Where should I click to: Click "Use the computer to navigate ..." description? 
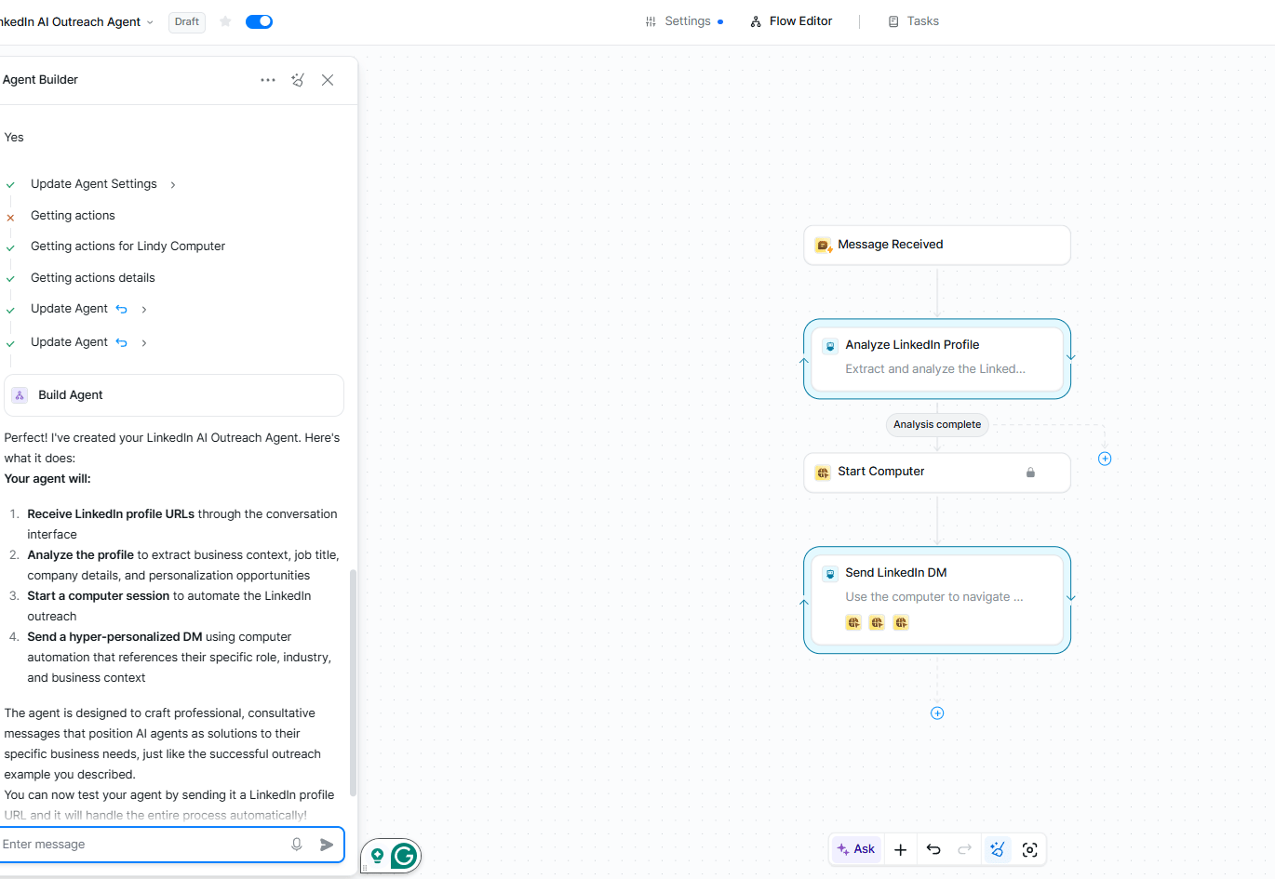[934, 597]
